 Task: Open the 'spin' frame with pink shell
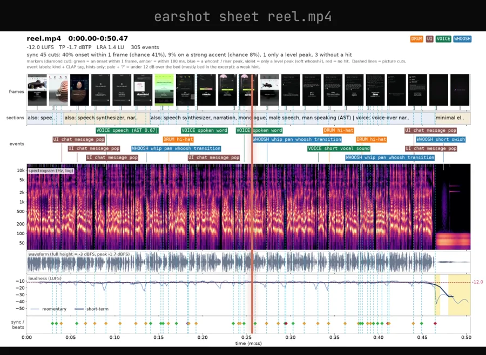(x=58, y=90)
